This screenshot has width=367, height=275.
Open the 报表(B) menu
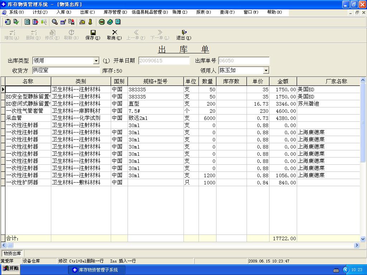pyautogui.click(x=204, y=12)
